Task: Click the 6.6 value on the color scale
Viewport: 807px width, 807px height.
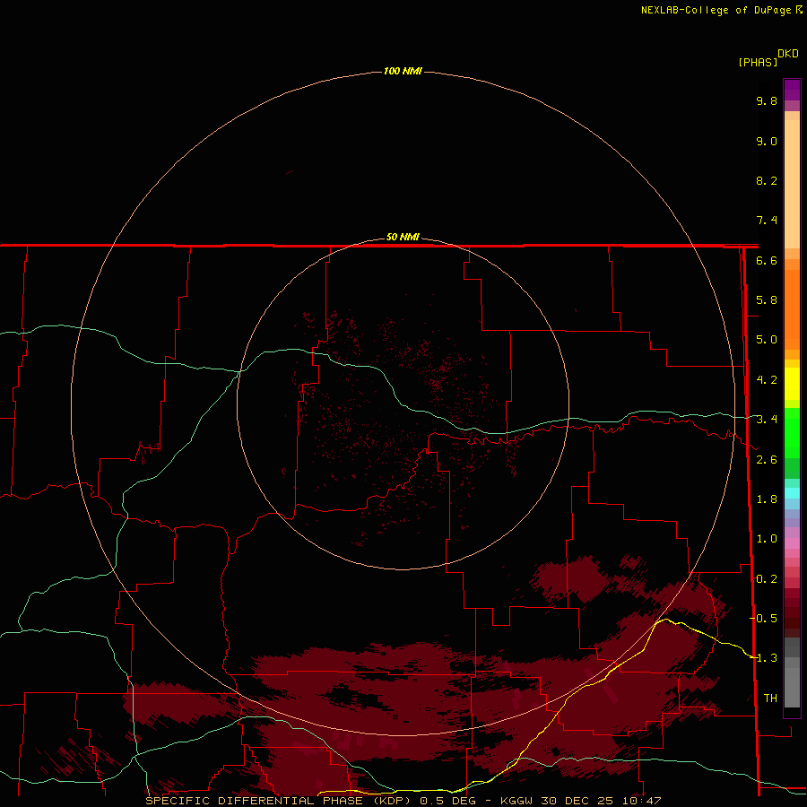Action: click(x=767, y=260)
